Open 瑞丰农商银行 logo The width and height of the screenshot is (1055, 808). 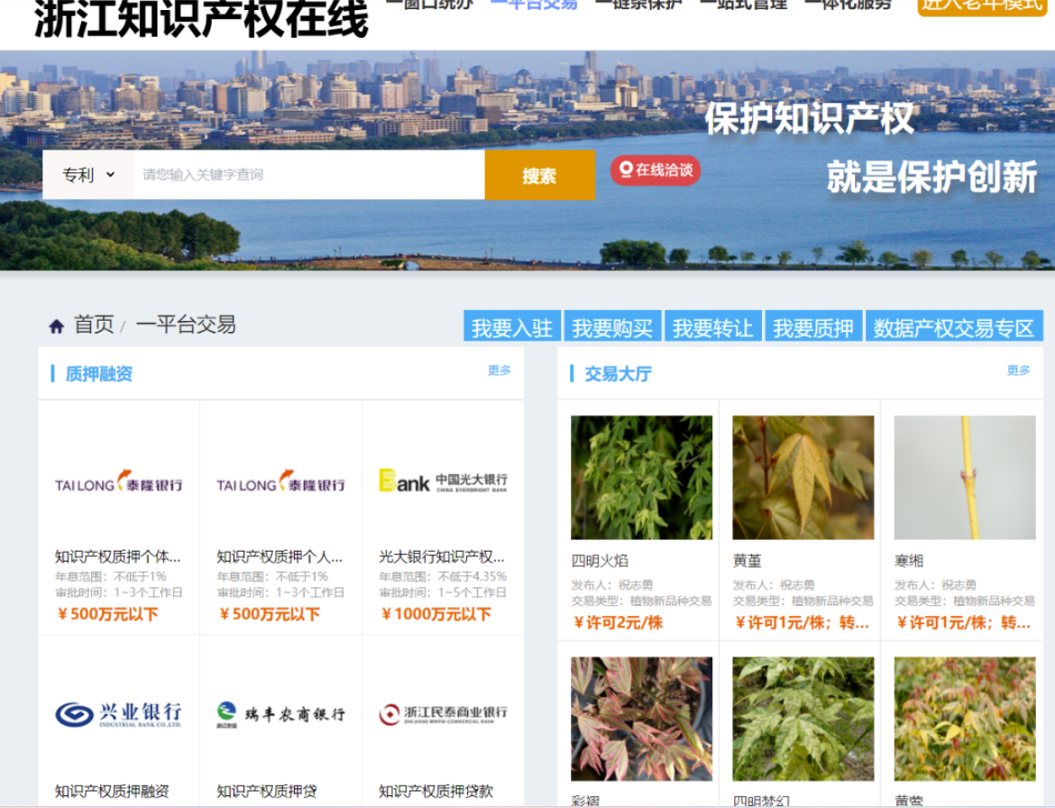coord(280,714)
